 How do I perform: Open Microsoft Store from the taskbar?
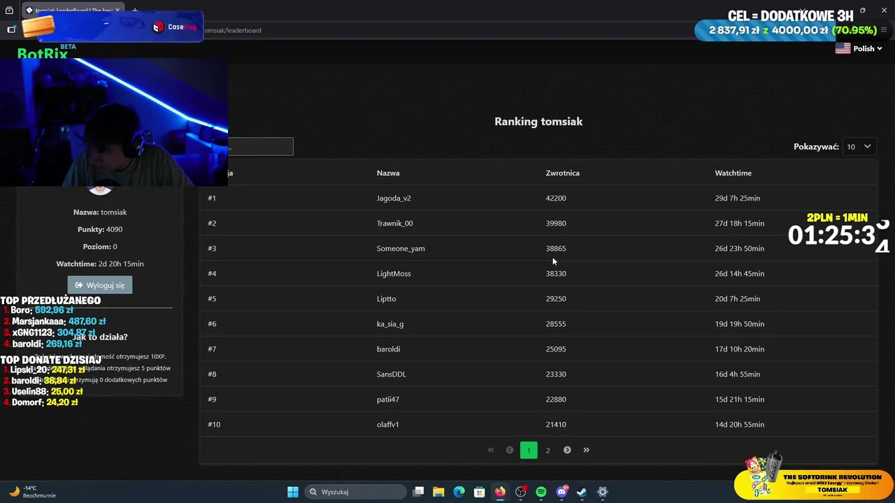click(x=479, y=492)
